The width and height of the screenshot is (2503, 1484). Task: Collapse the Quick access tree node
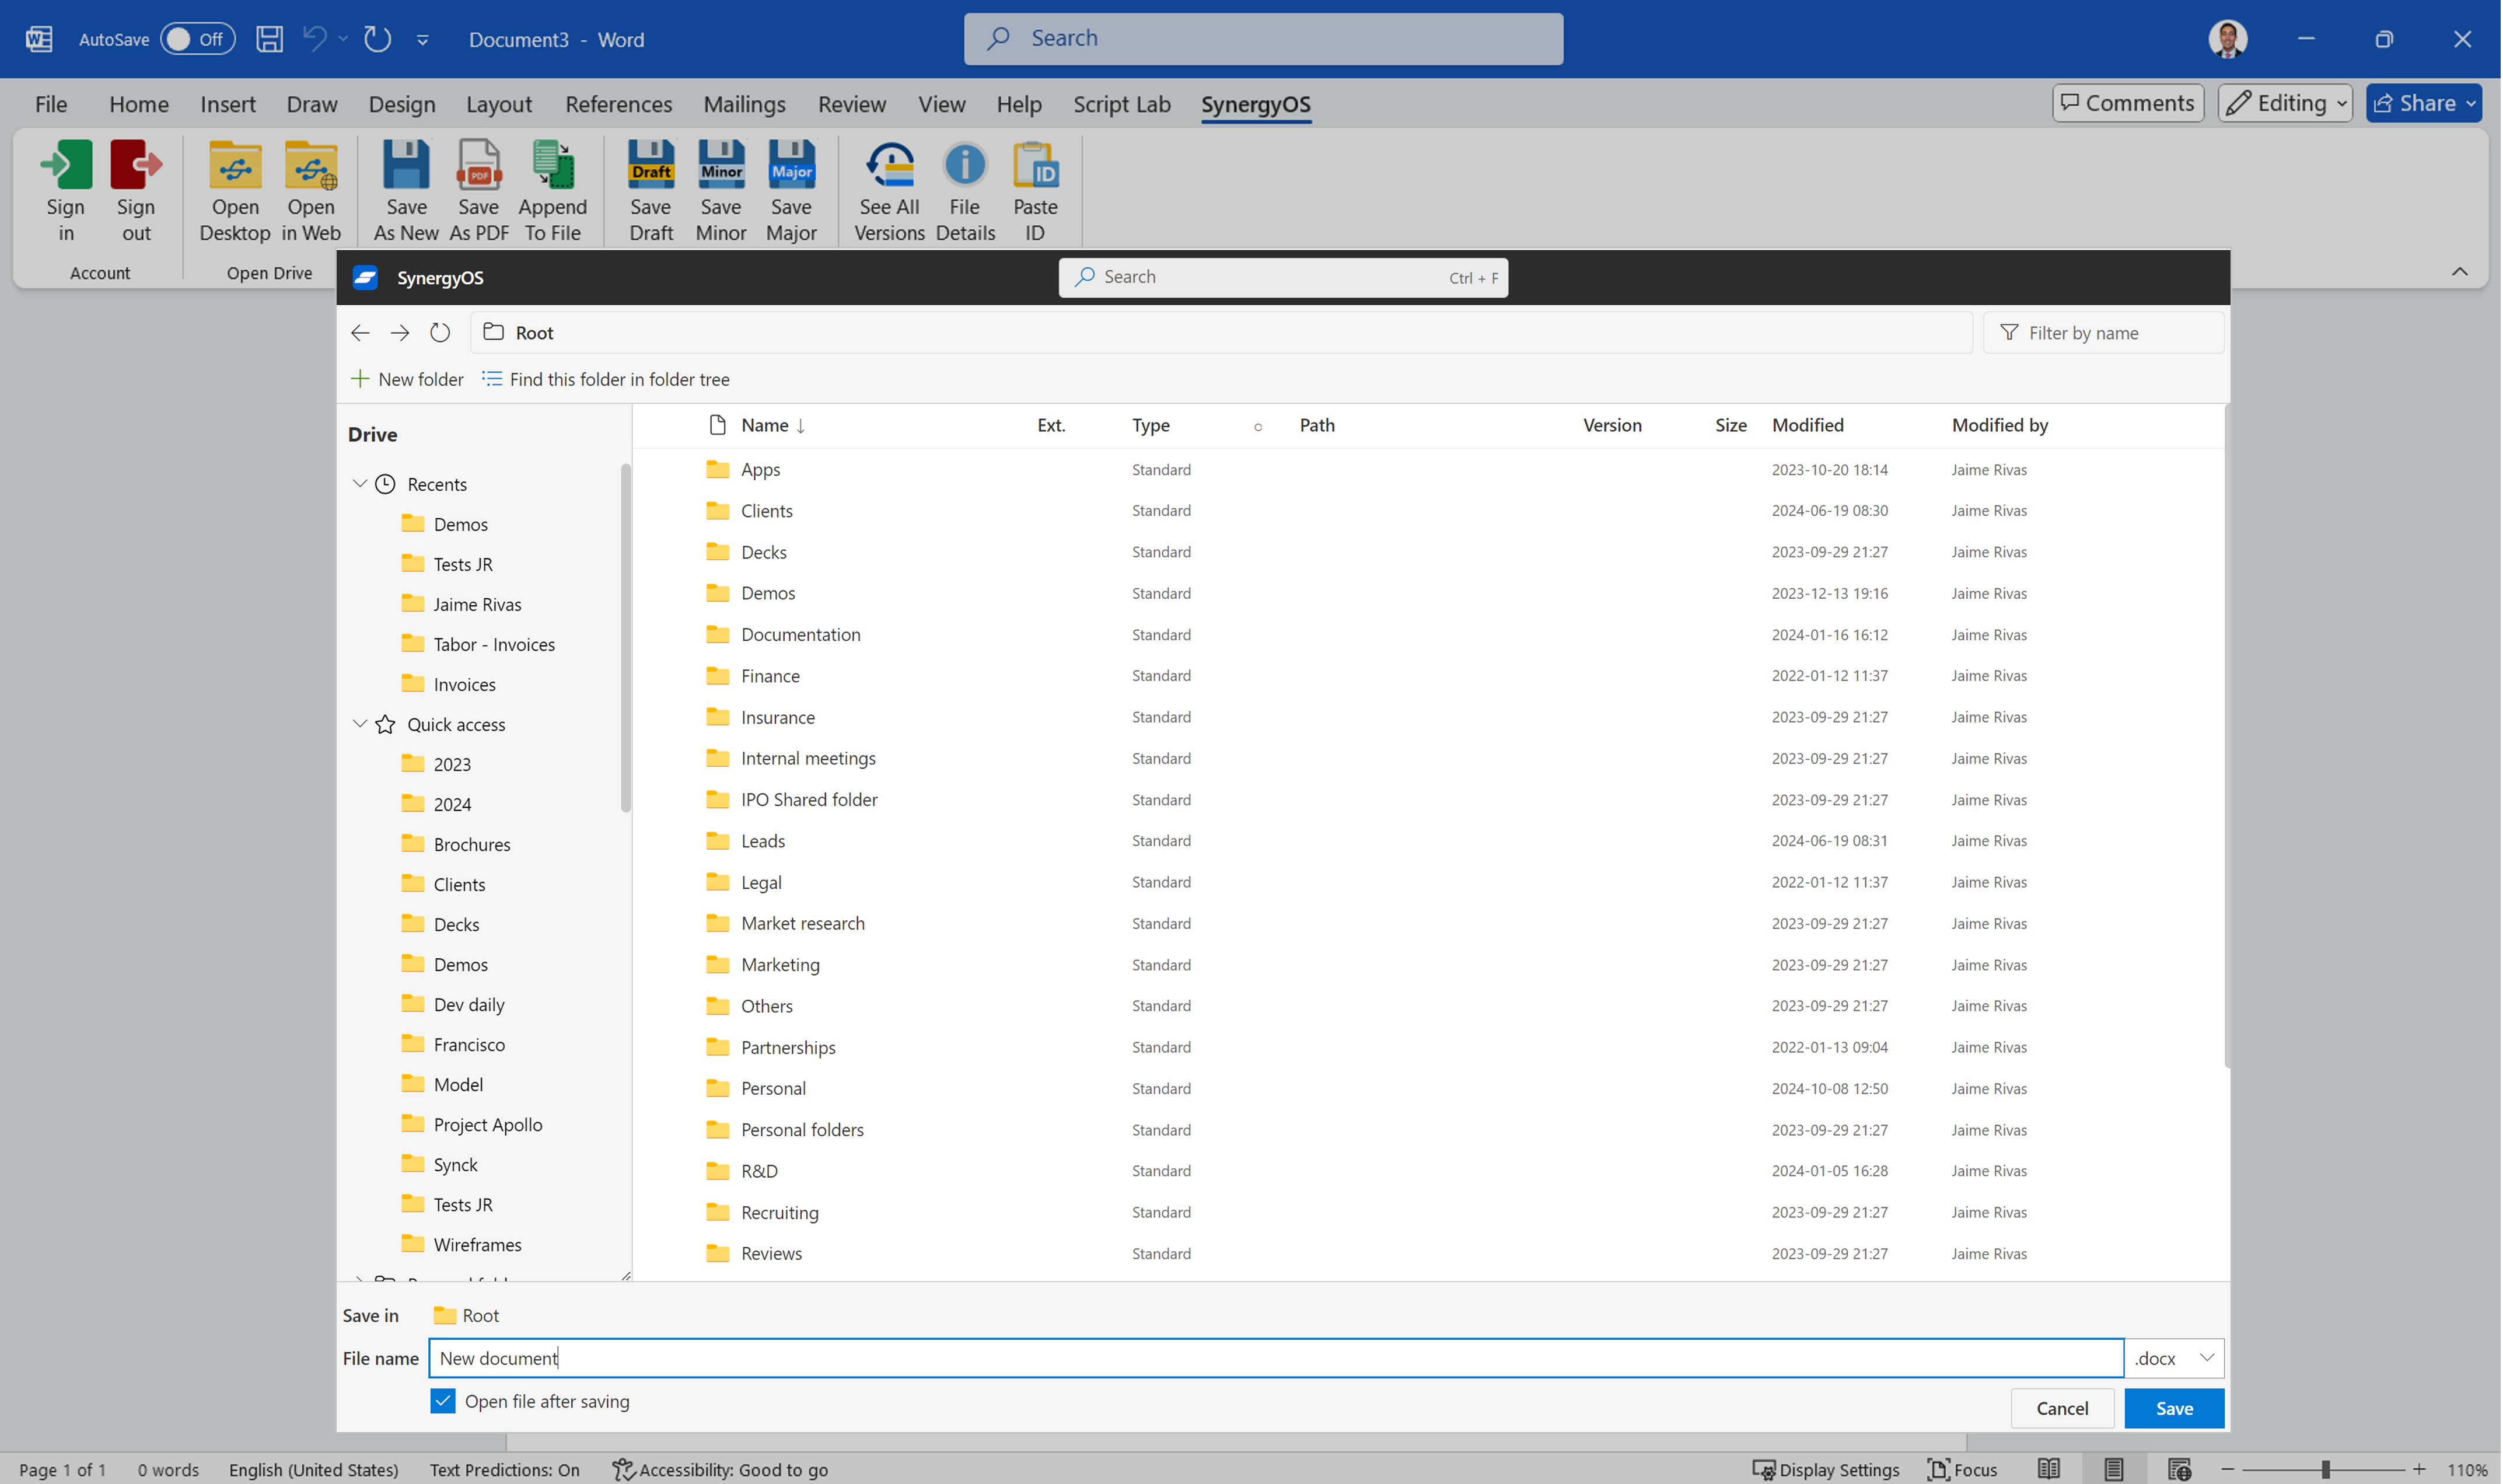(x=360, y=724)
